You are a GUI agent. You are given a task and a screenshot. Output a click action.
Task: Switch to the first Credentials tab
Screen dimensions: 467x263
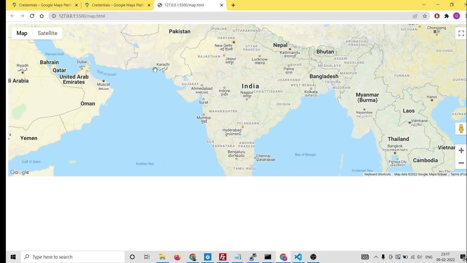(43, 5)
